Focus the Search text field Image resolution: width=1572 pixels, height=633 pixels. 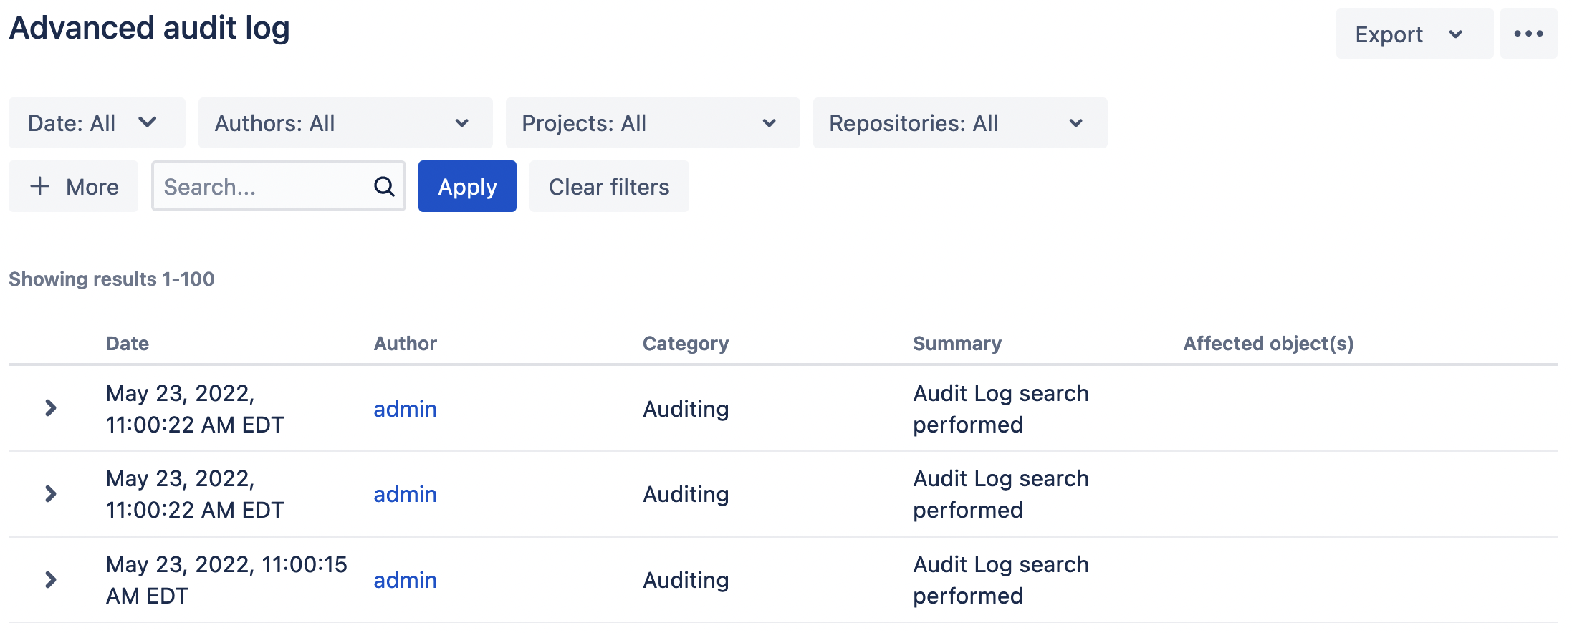pos(262,187)
